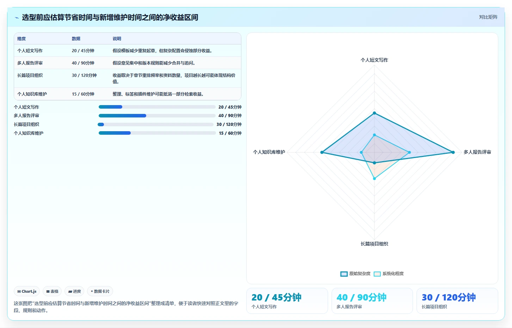Toggle the 系统化程度 legend entry

pyautogui.click(x=389, y=274)
